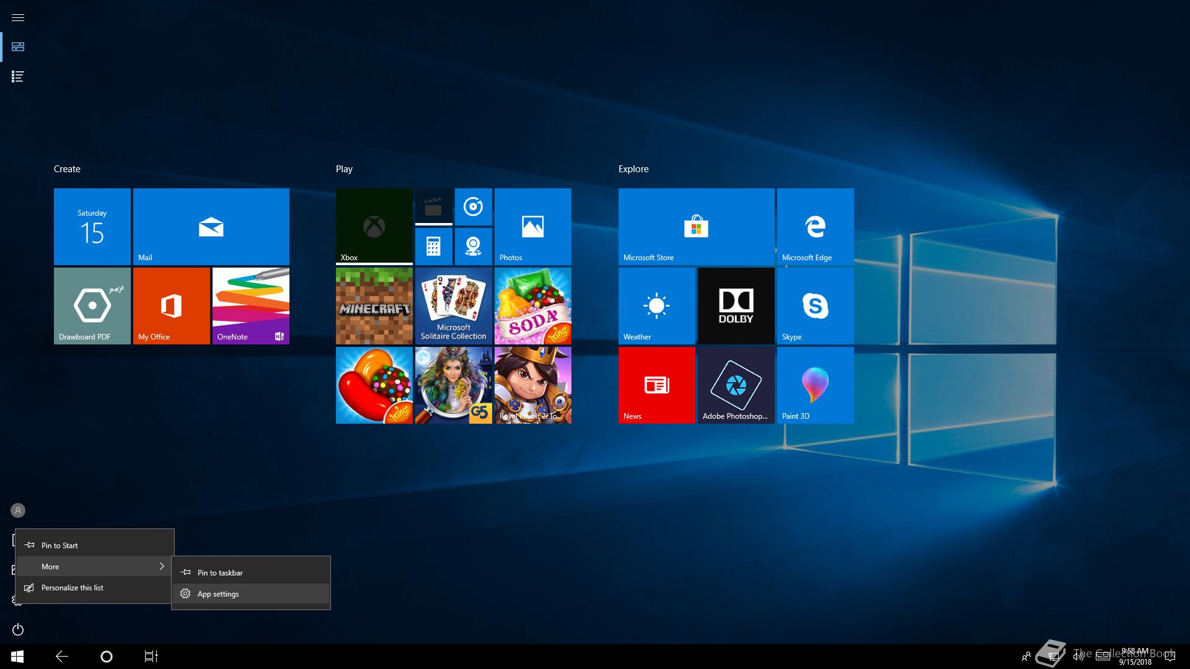
Task: Launch Candy Crush Soda Saga tile
Action: tap(533, 306)
